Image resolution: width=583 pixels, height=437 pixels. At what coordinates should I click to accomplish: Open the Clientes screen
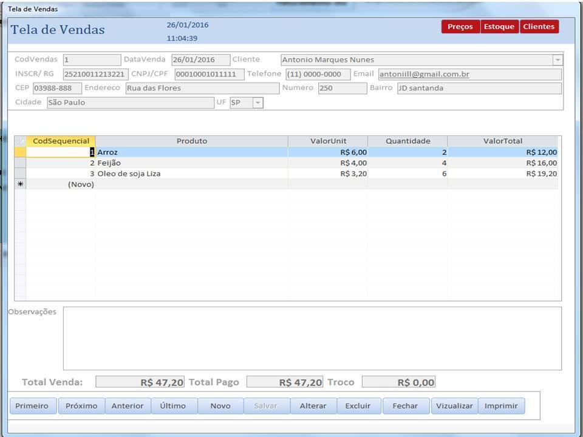(x=539, y=27)
